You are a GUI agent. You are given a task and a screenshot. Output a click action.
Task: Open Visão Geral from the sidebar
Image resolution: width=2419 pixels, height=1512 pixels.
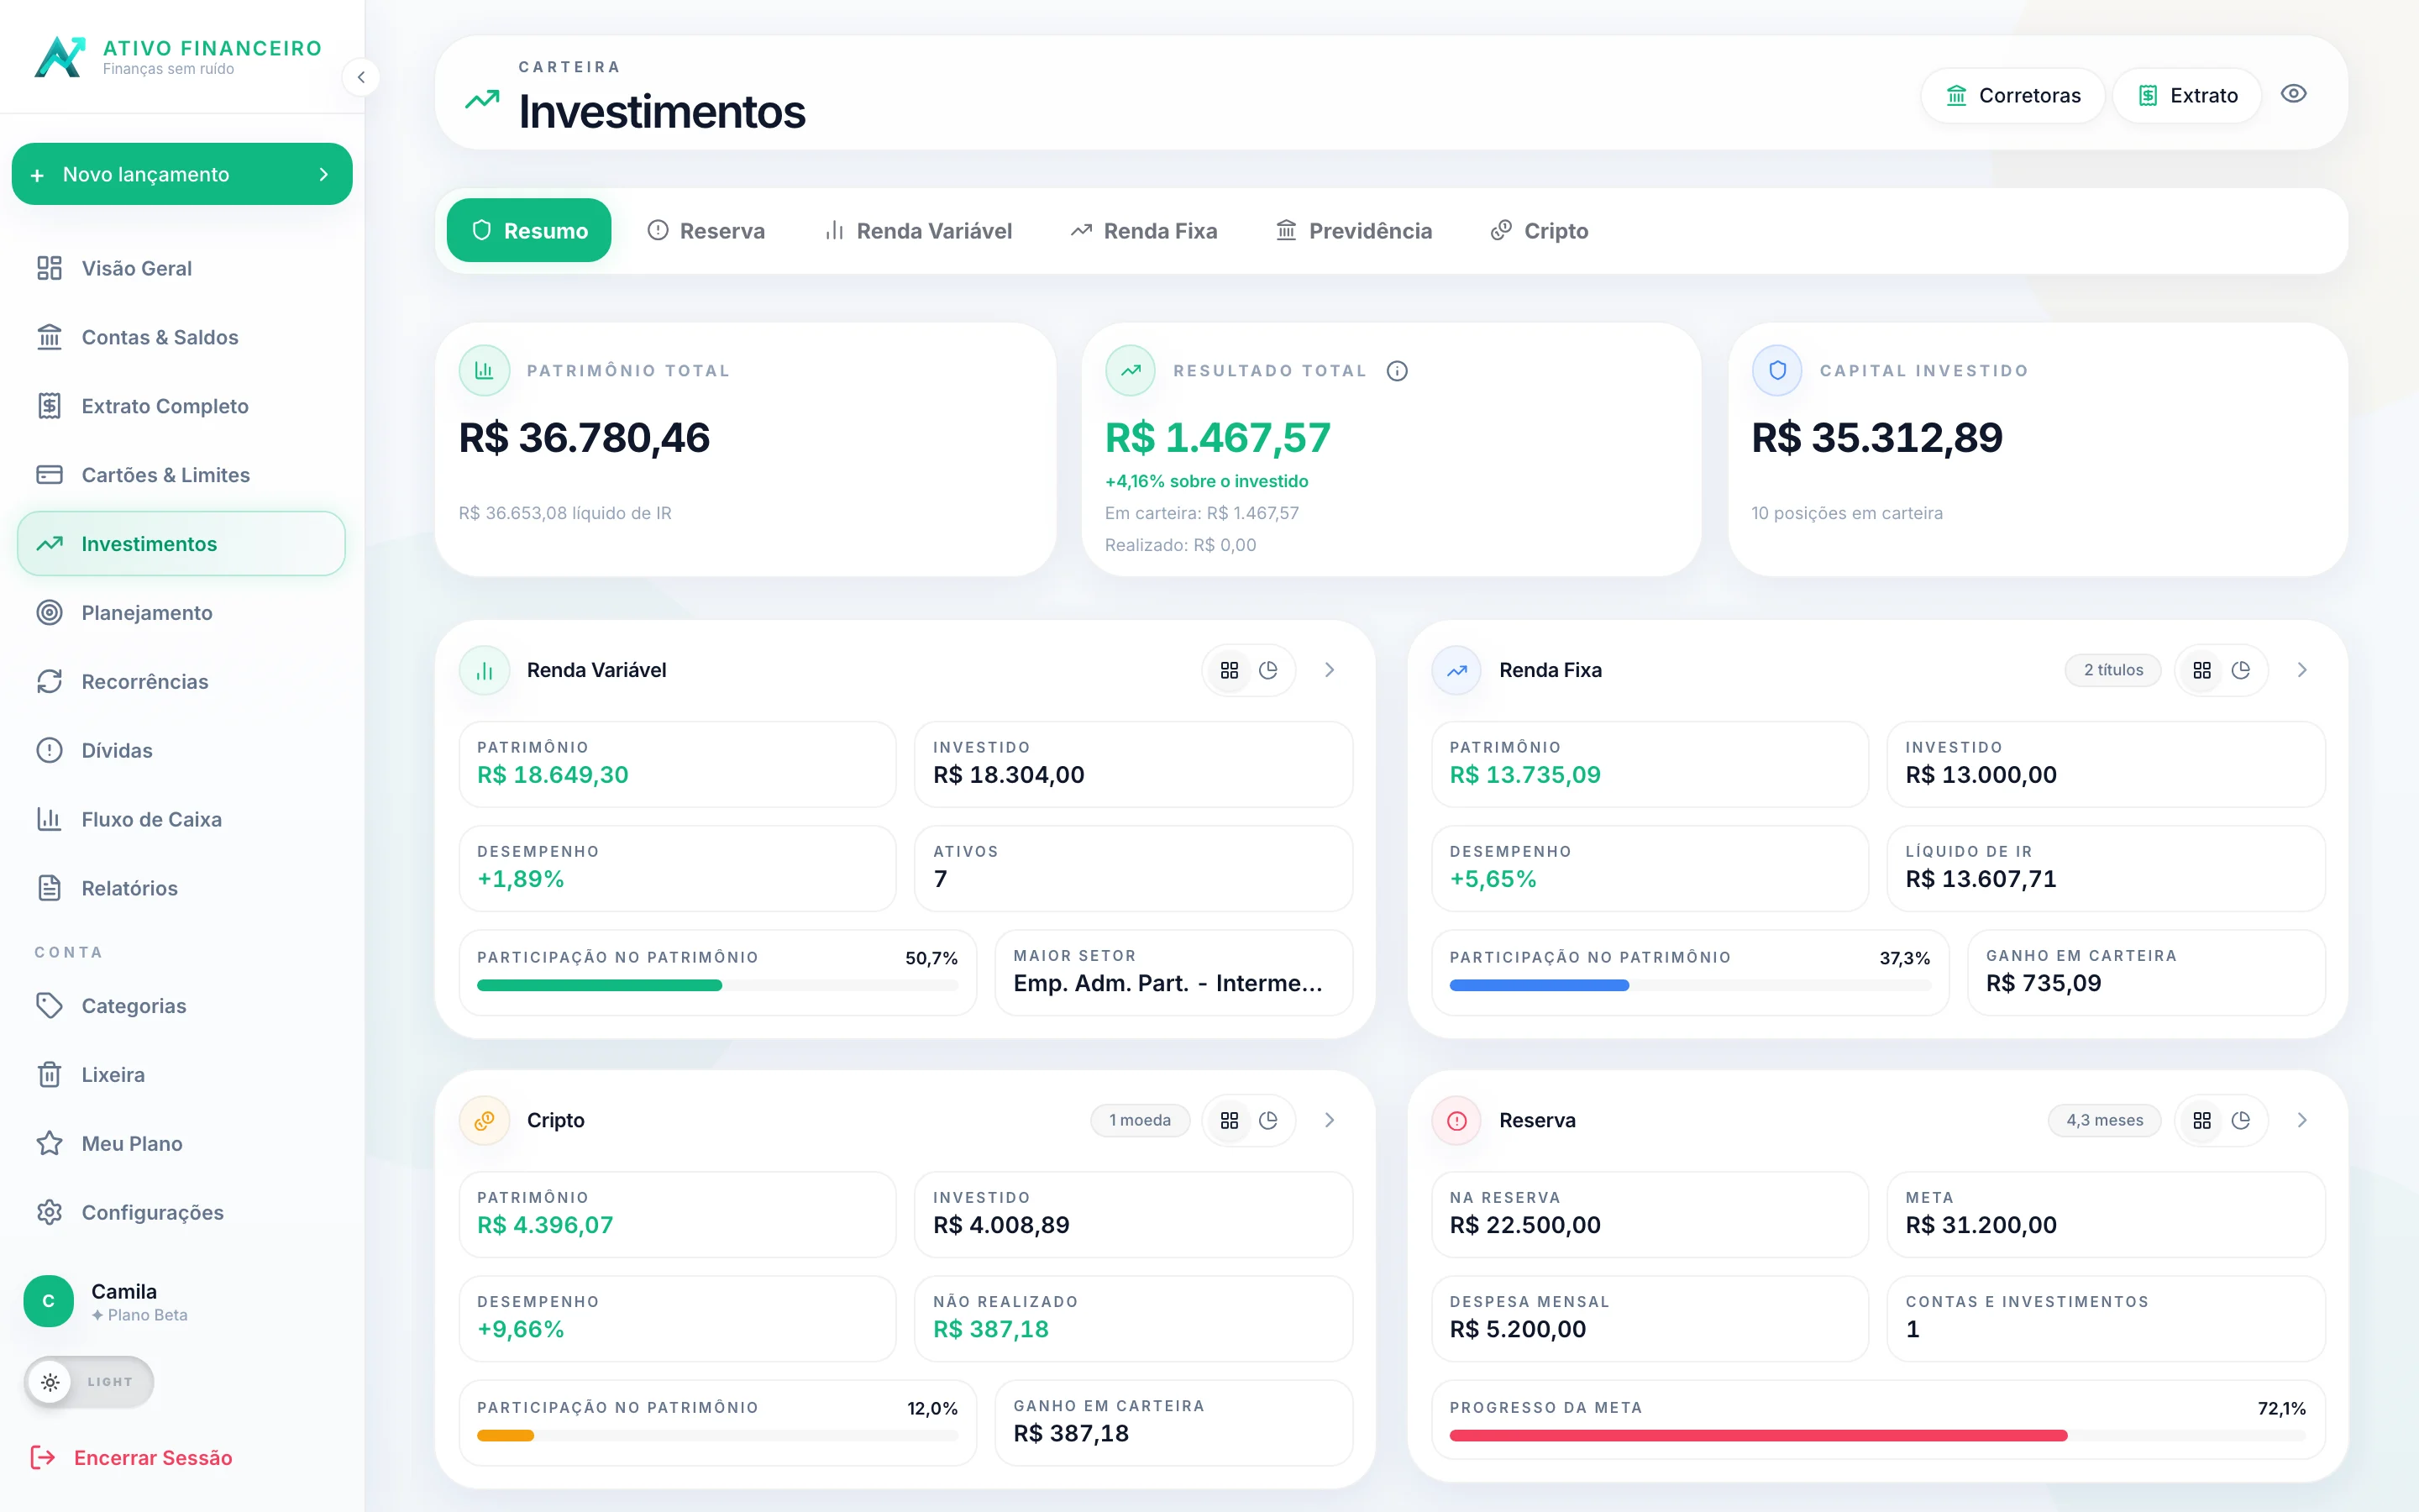pos(181,268)
